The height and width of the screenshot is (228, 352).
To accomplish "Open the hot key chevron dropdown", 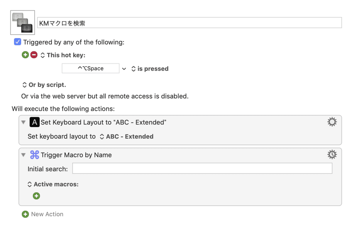I will tap(124, 69).
